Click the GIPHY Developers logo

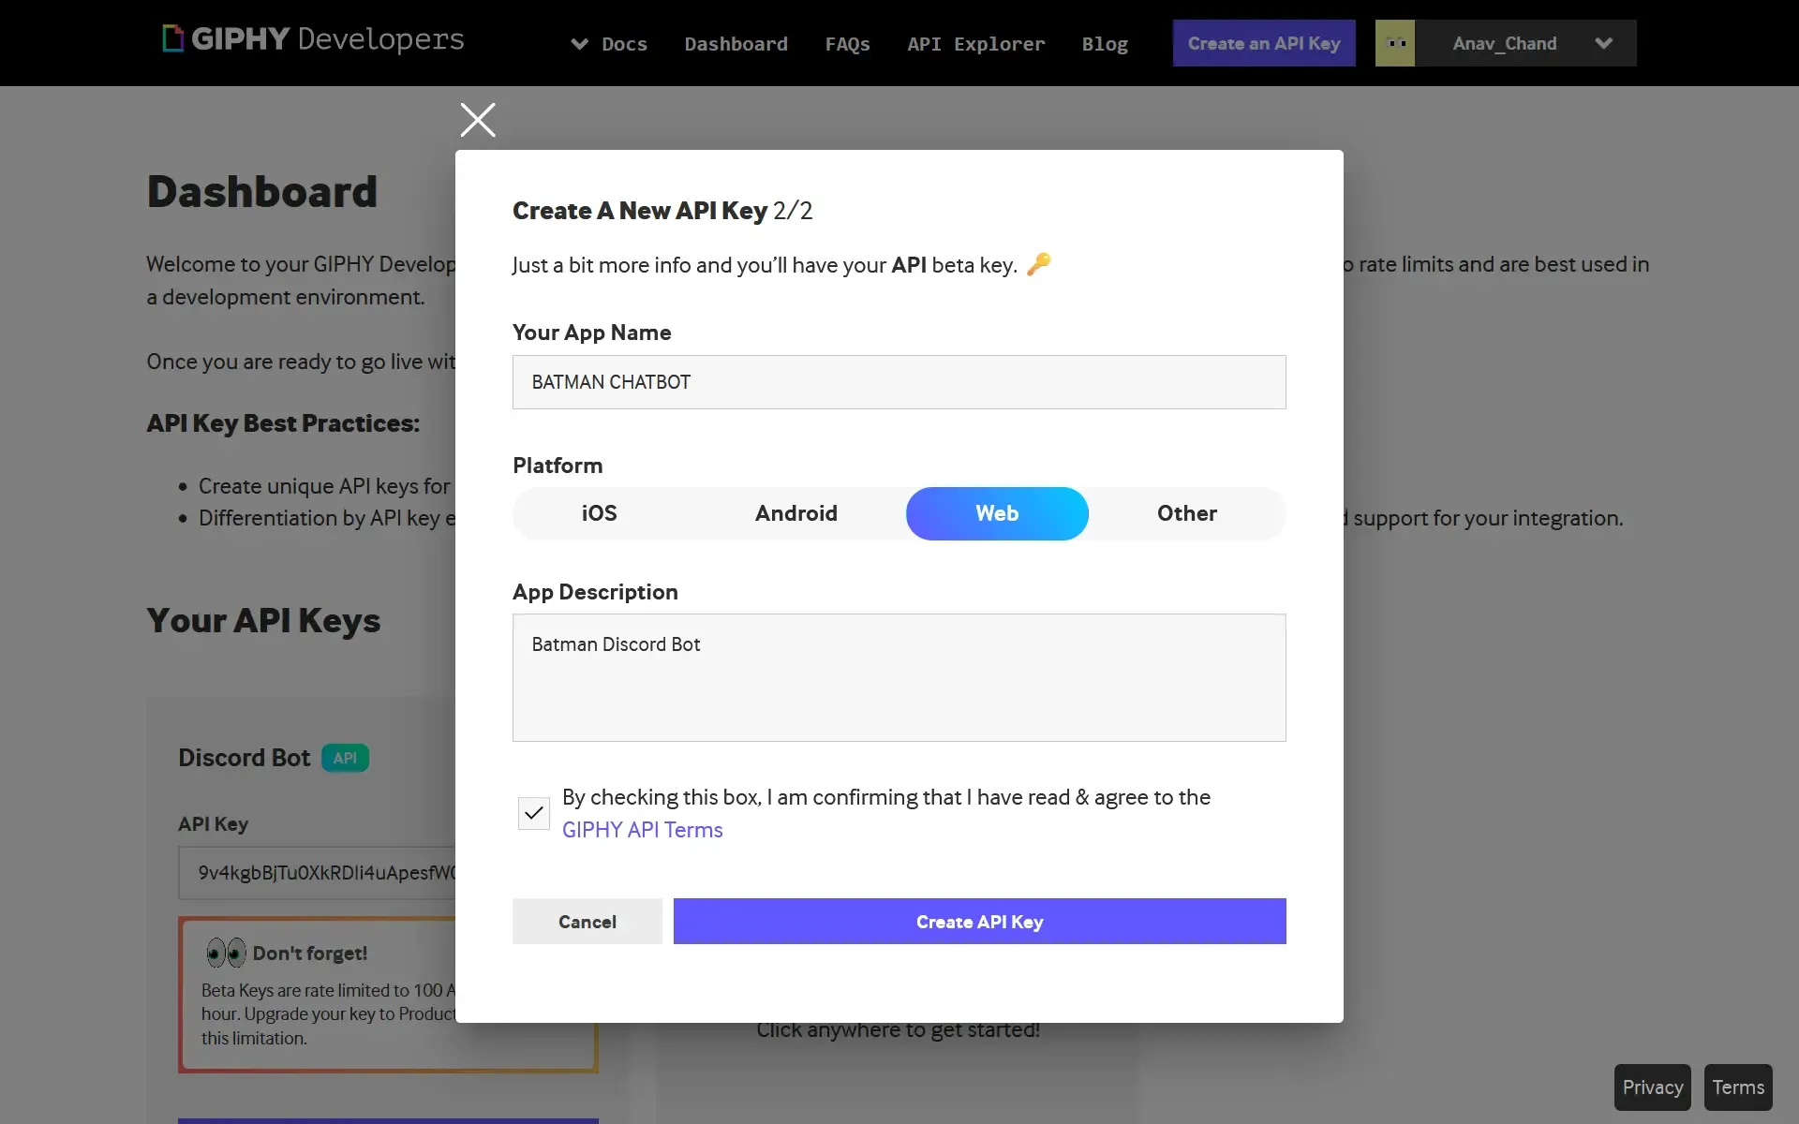tap(312, 39)
